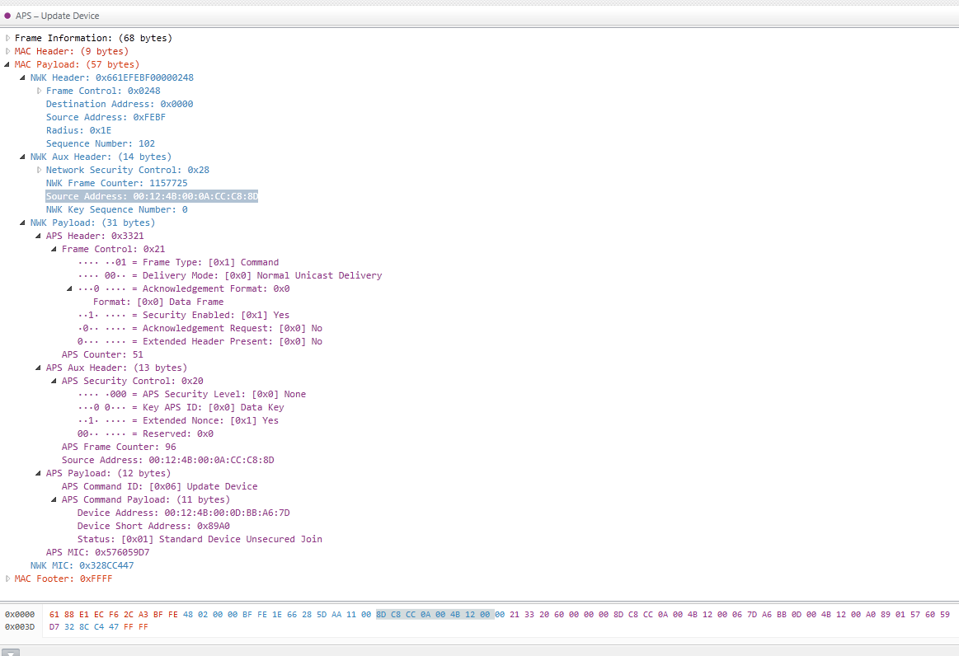
Task: Collapse the NWK Header node
Action: [22, 77]
